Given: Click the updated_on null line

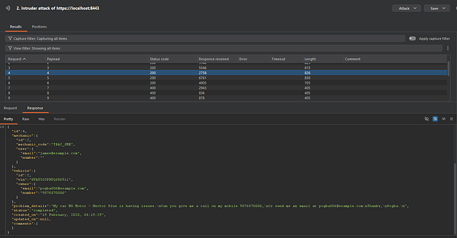Looking at the screenshot, I should coord(31,219).
